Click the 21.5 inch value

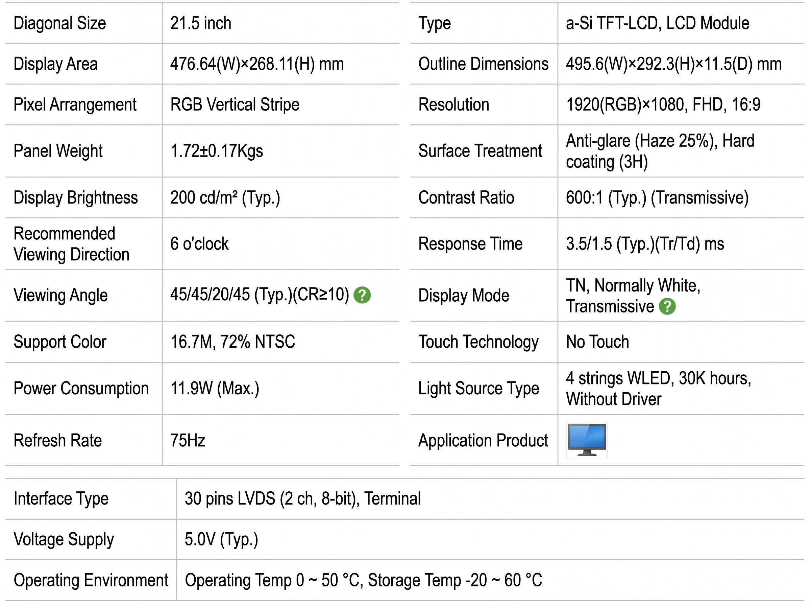201,23
